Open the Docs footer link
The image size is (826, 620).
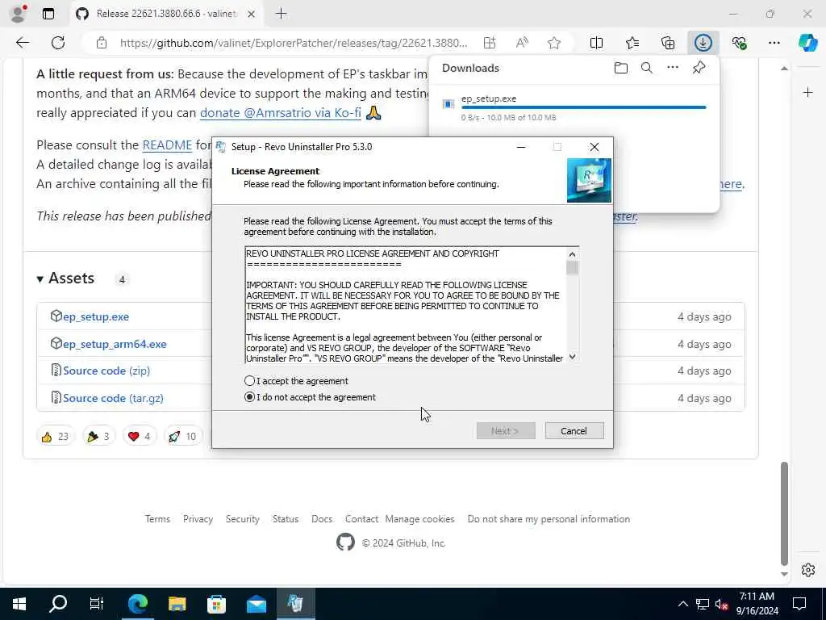[322, 519]
